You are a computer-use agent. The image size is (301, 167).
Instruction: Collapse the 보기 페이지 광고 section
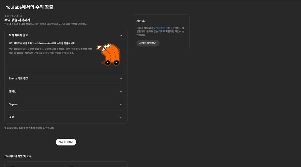pos(121,35)
